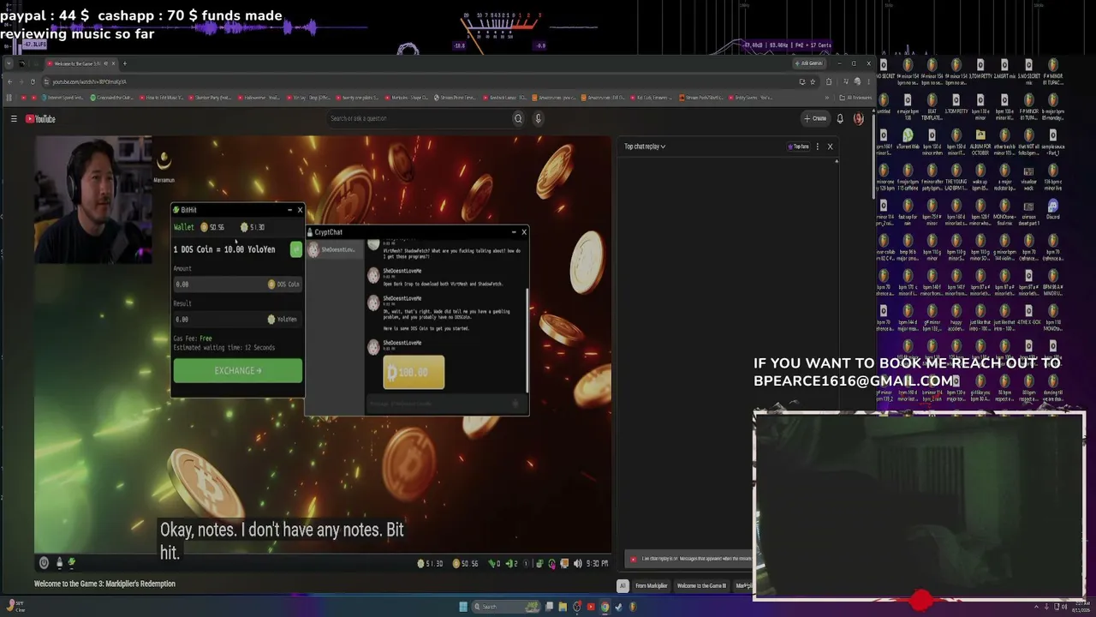Open the YouTube account avatar menu
The width and height of the screenshot is (1096, 617).
pos(858,119)
